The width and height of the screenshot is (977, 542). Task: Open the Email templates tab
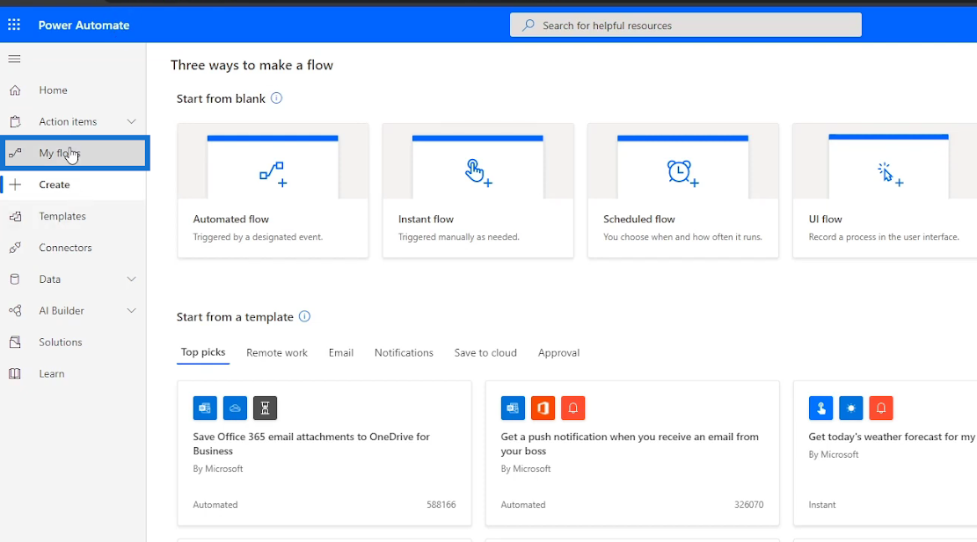point(341,353)
